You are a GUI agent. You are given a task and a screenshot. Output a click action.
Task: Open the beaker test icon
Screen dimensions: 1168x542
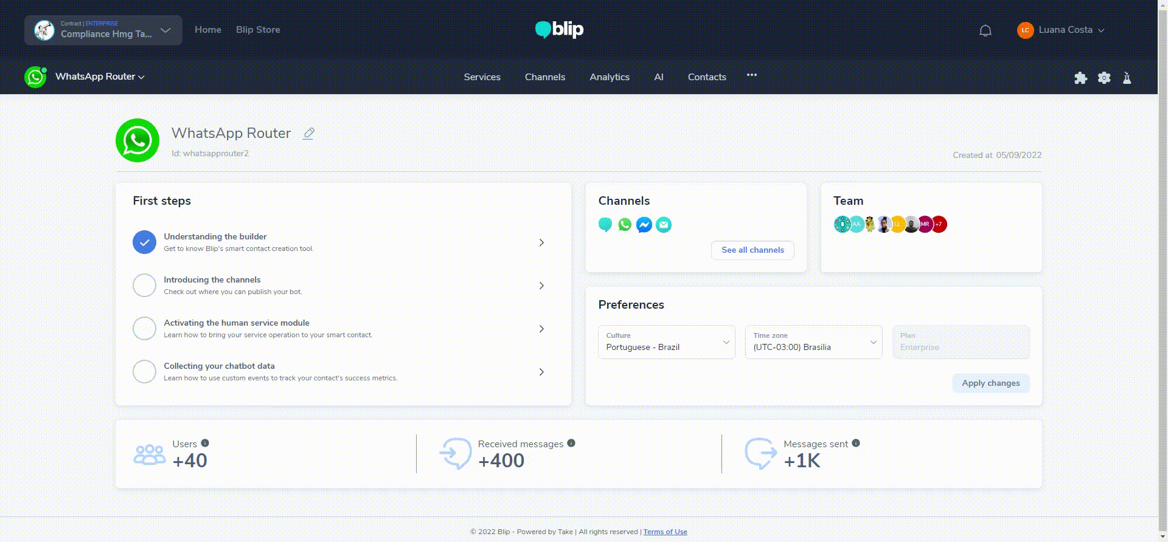click(x=1127, y=78)
